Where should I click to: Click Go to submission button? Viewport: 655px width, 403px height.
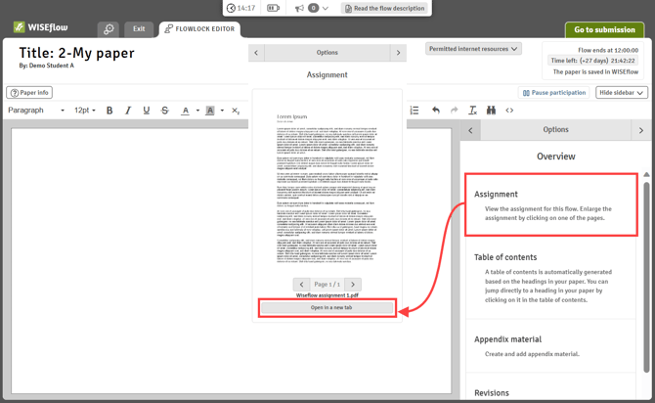pos(603,29)
